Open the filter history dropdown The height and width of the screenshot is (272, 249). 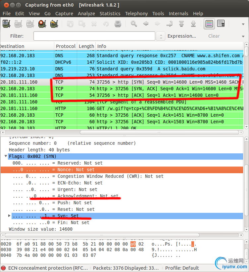tap(161, 36)
